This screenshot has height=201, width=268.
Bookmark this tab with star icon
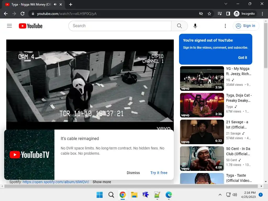[x=209, y=14]
